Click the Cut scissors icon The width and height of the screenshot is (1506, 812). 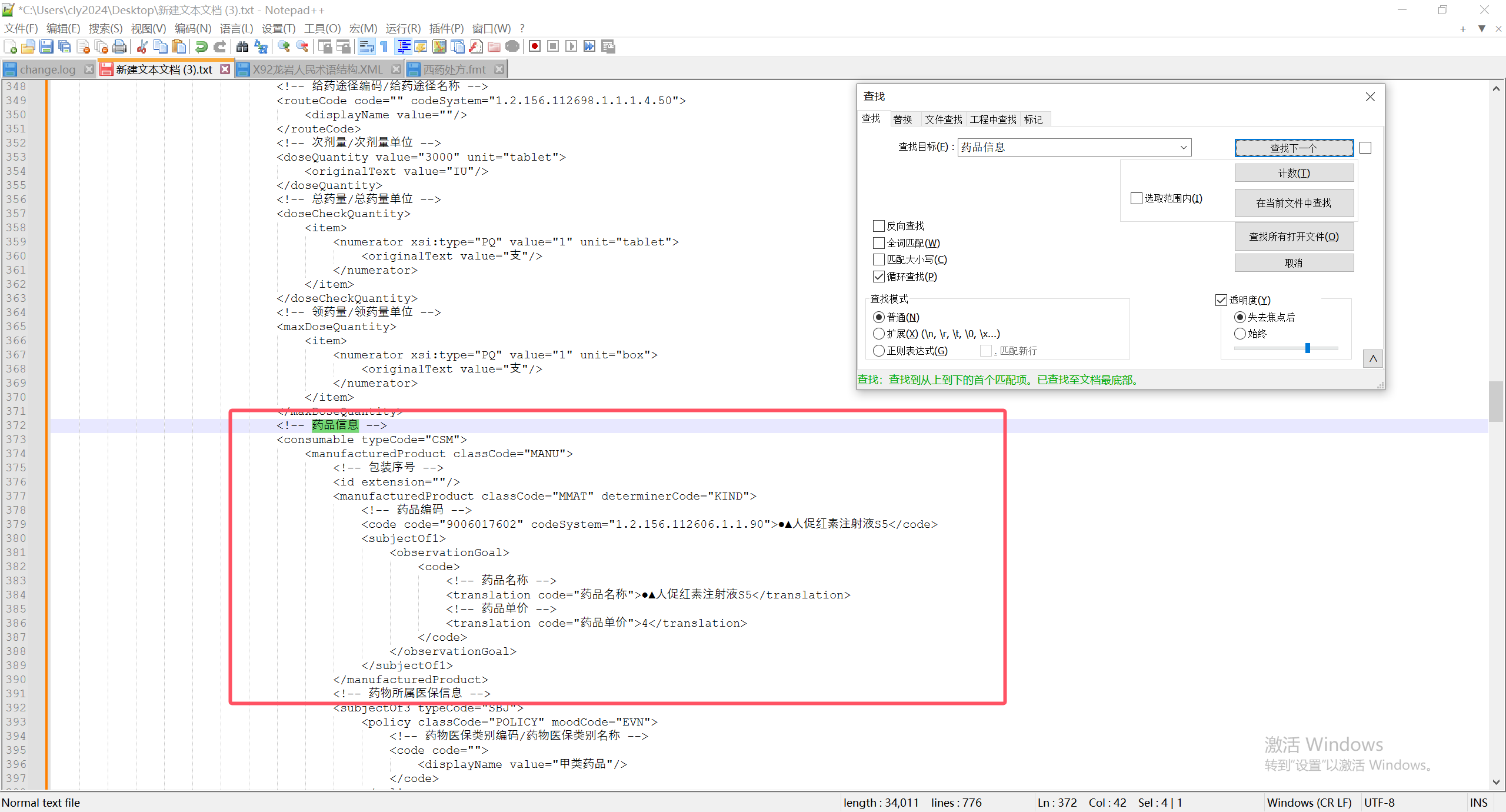(x=142, y=46)
